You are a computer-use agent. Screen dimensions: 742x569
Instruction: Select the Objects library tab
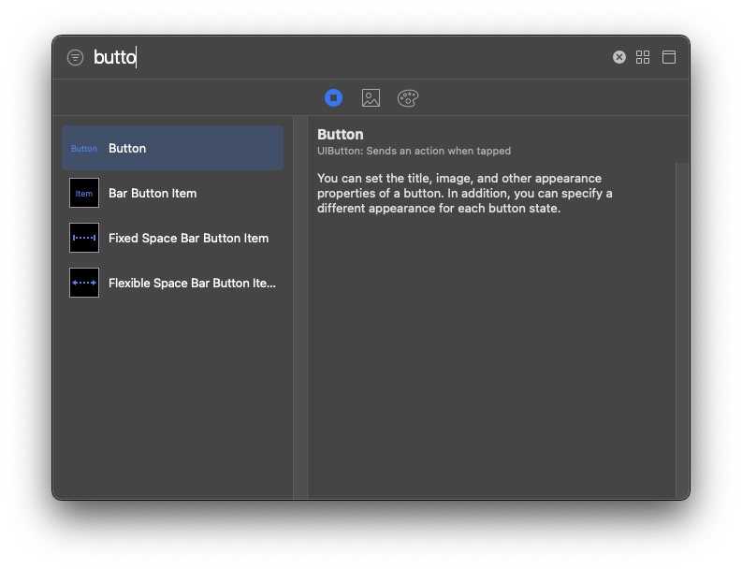click(334, 98)
